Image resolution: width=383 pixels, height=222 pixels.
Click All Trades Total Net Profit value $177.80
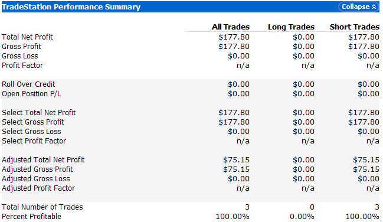(x=234, y=37)
